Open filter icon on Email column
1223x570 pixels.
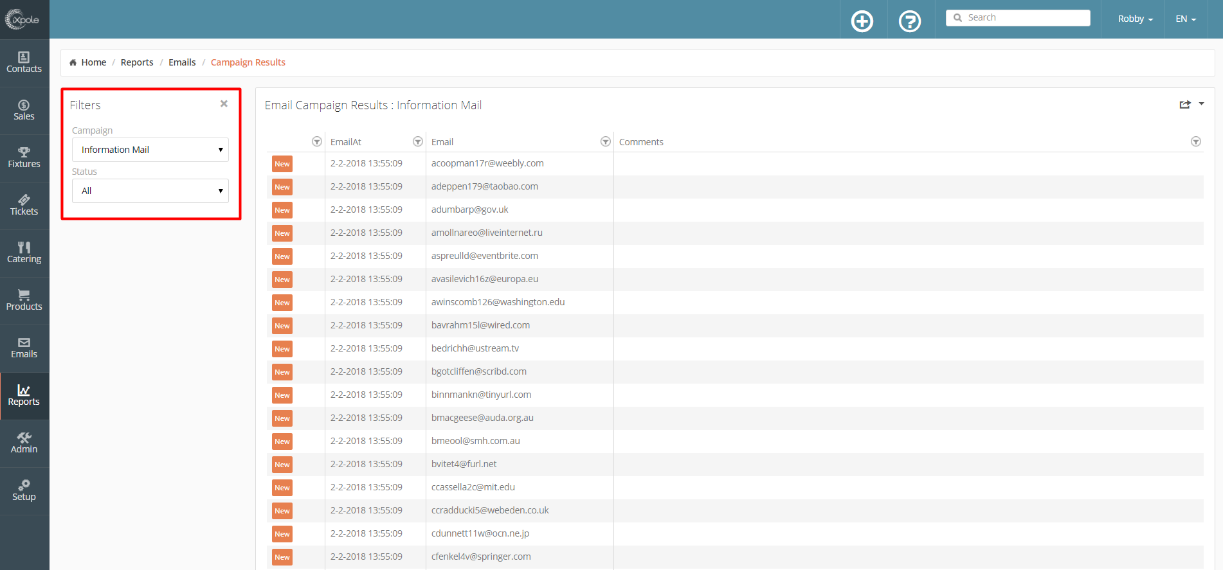(605, 141)
